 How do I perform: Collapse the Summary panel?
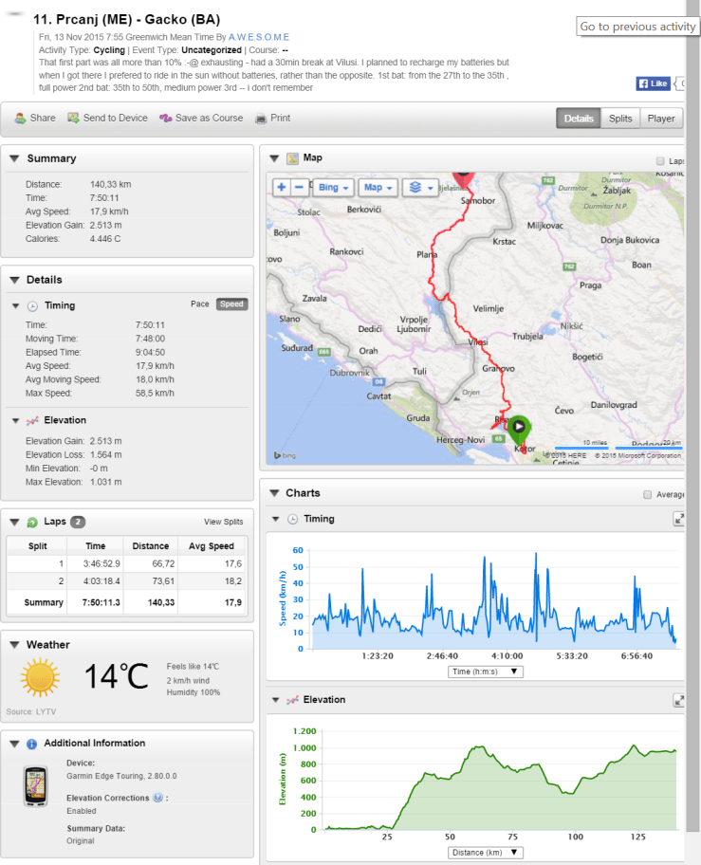point(14,158)
